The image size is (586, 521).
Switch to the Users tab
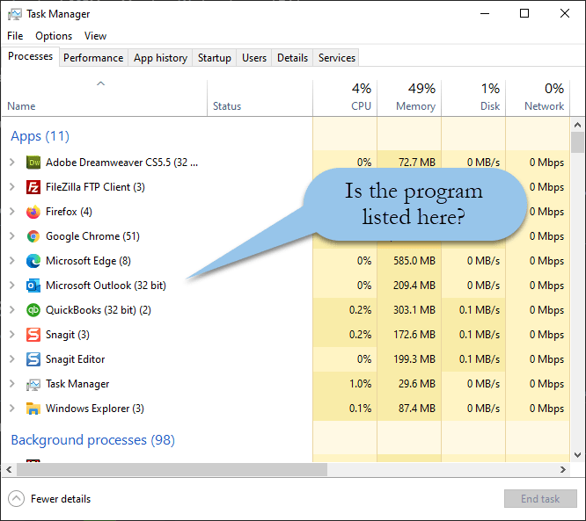[x=254, y=58]
